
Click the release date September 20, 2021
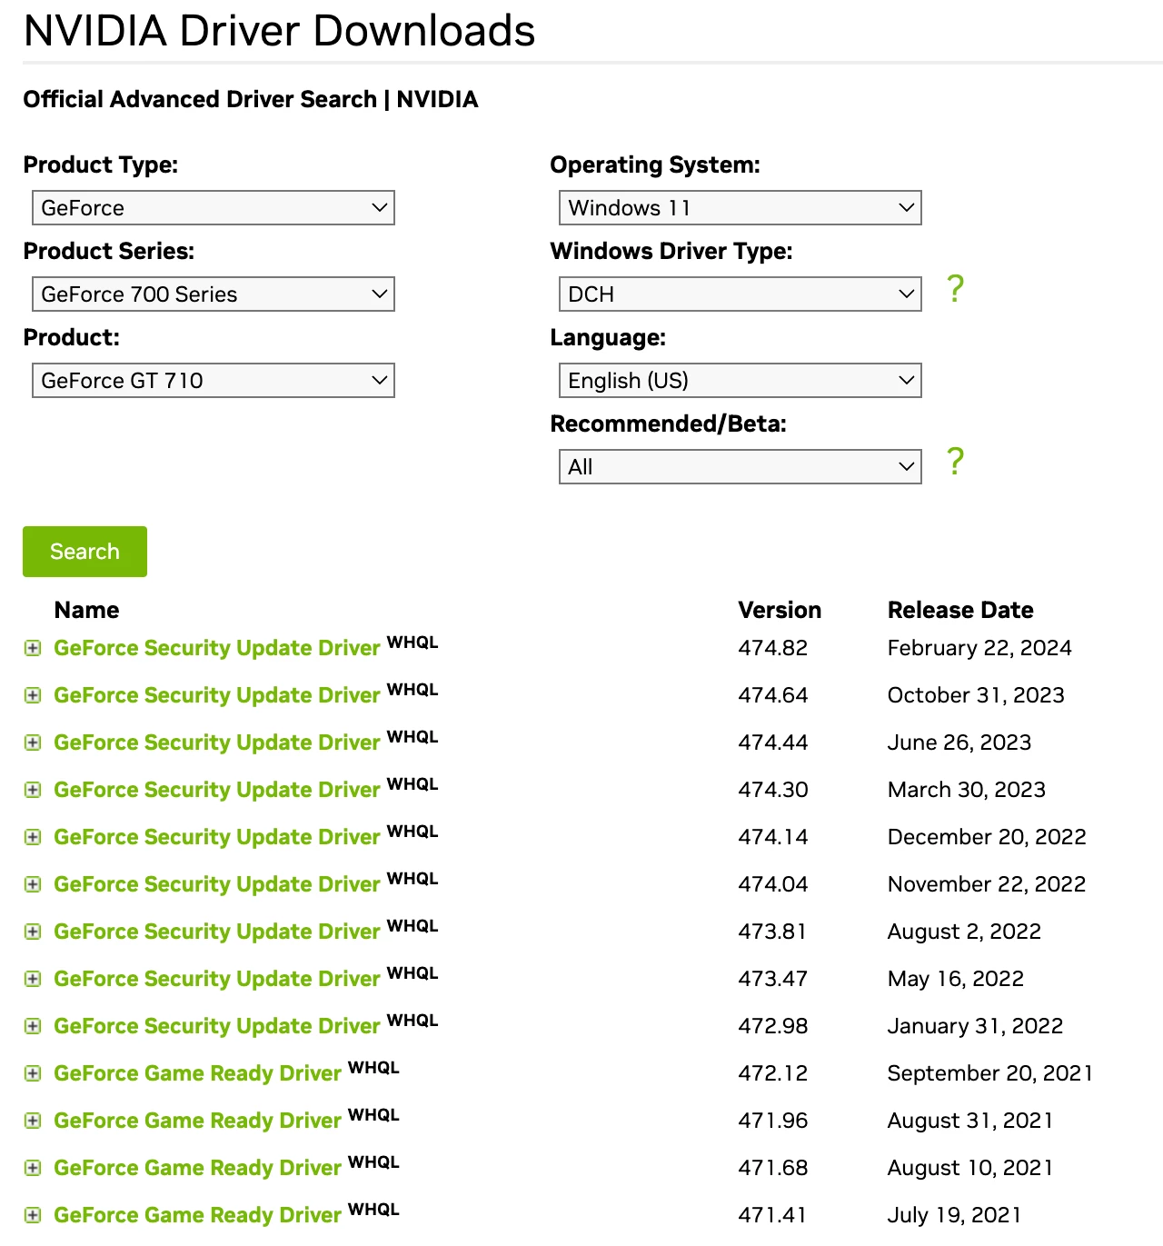pyautogui.click(x=990, y=1073)
